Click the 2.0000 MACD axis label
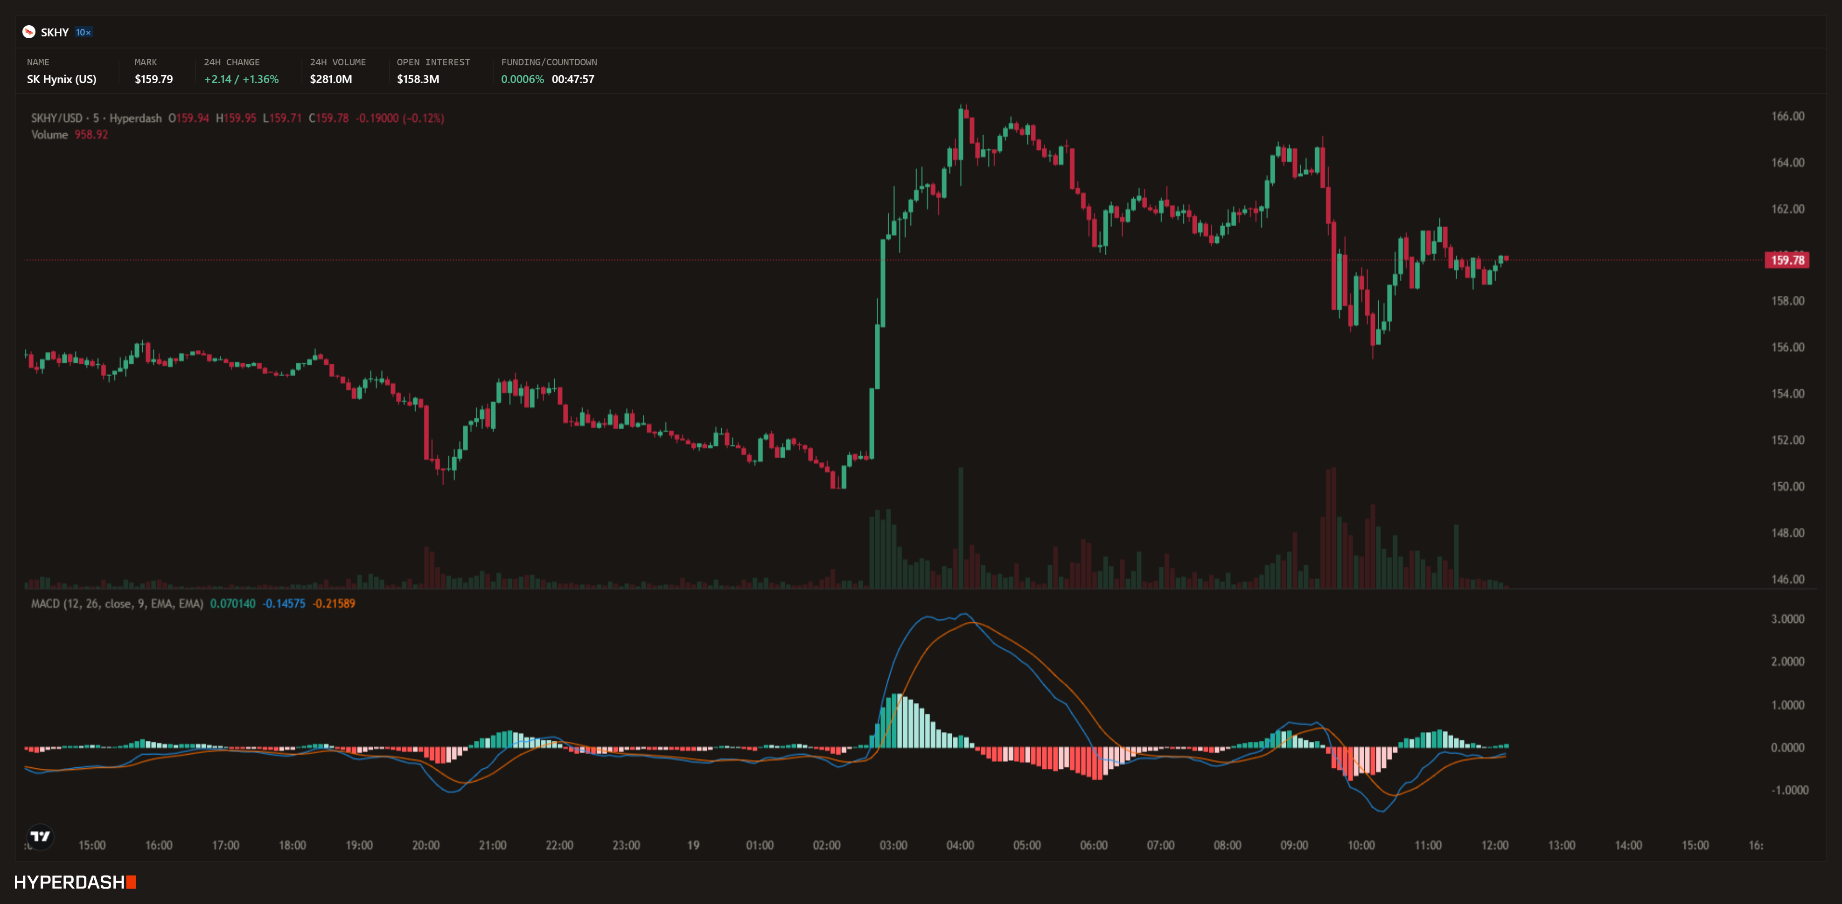 point(1788,662)
